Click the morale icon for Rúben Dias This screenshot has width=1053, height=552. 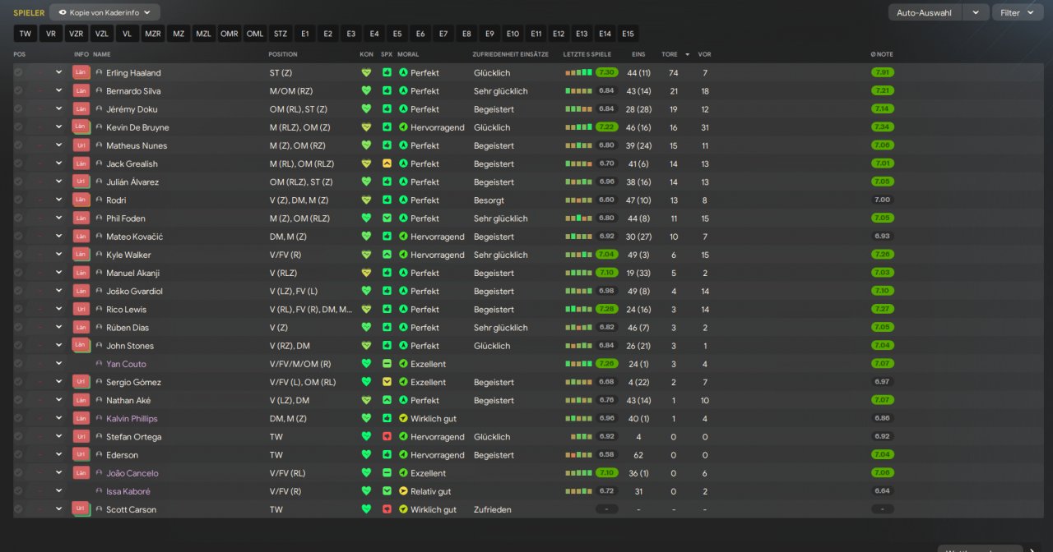point(403,328)
